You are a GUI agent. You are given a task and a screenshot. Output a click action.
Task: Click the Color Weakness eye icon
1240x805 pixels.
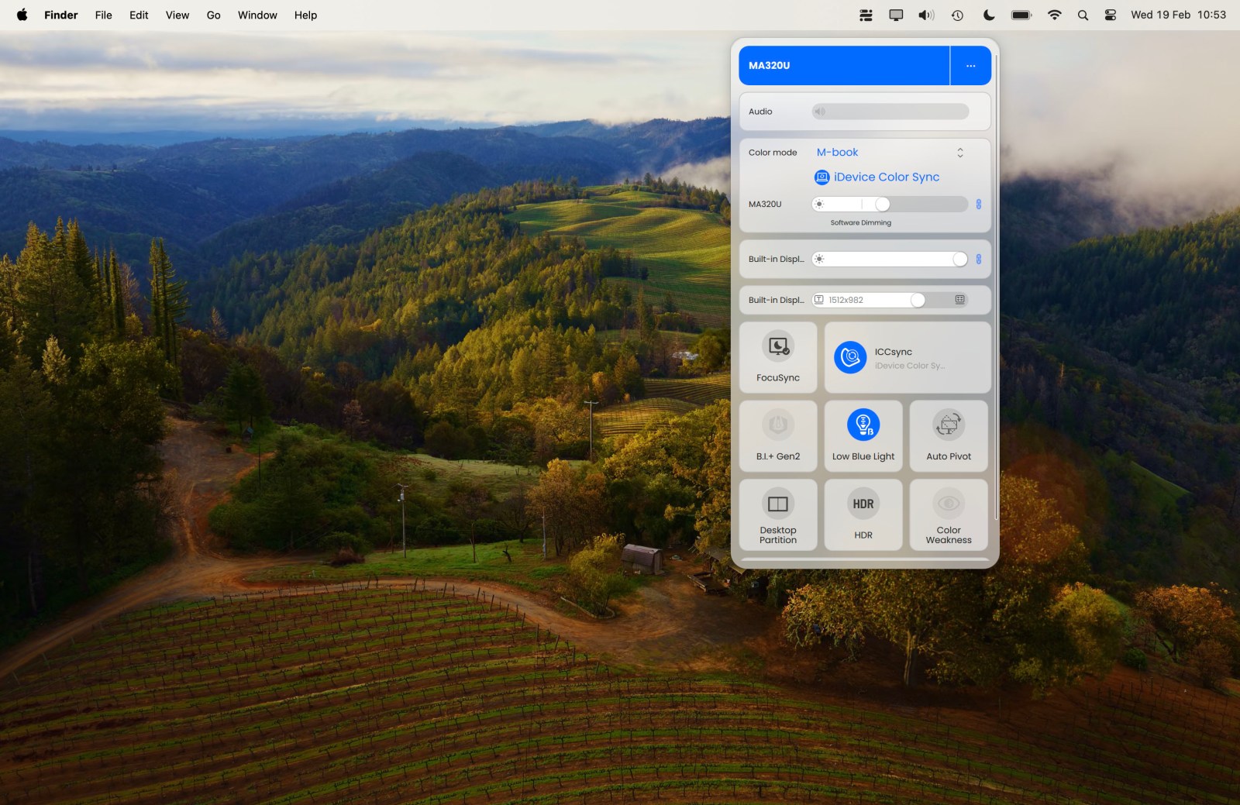[x=948, y=504]
